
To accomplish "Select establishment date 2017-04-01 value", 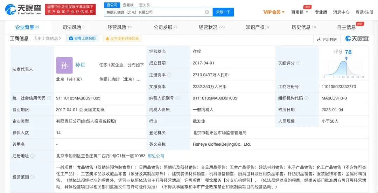I will (203, 63).
